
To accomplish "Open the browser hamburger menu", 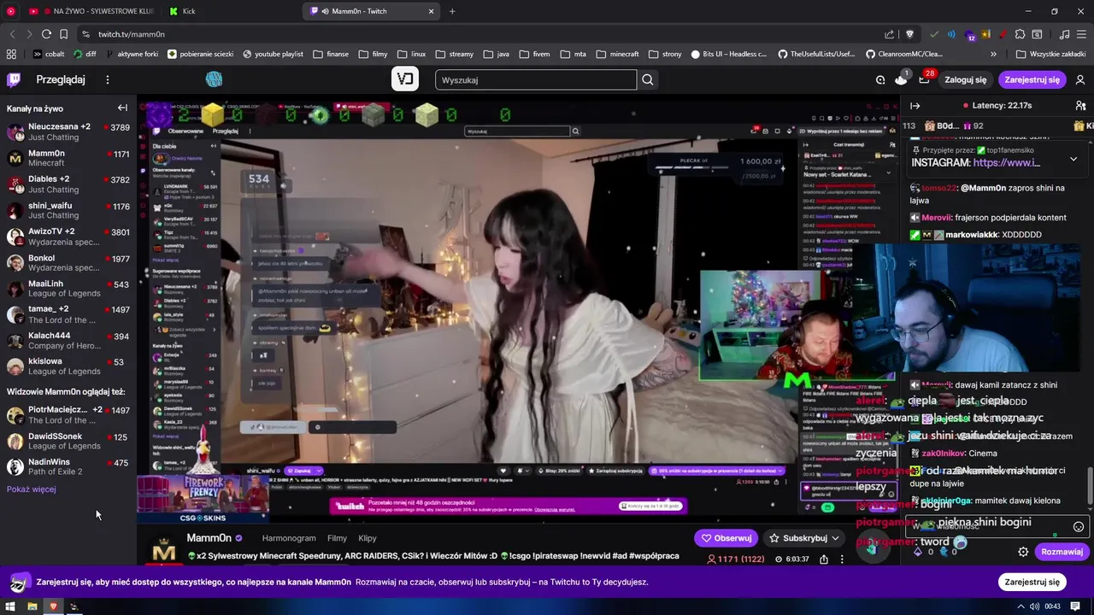I will (1081, 34).
